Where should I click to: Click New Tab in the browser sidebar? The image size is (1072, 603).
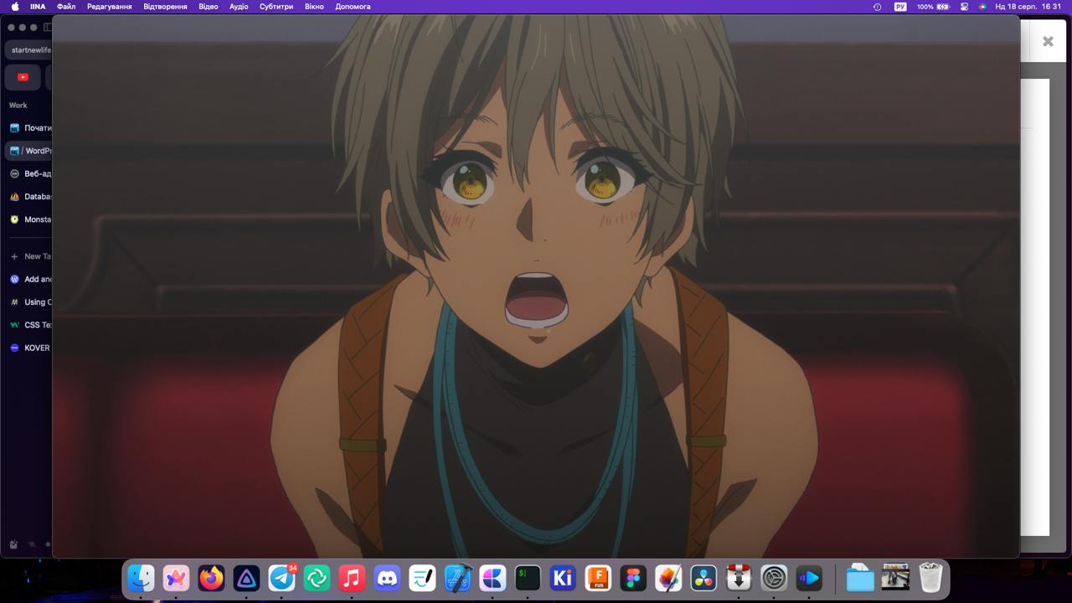[32, 256]
